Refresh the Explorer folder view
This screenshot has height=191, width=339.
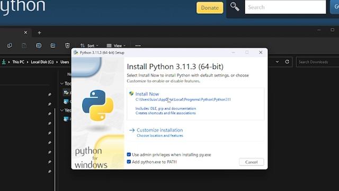(287, 62)
